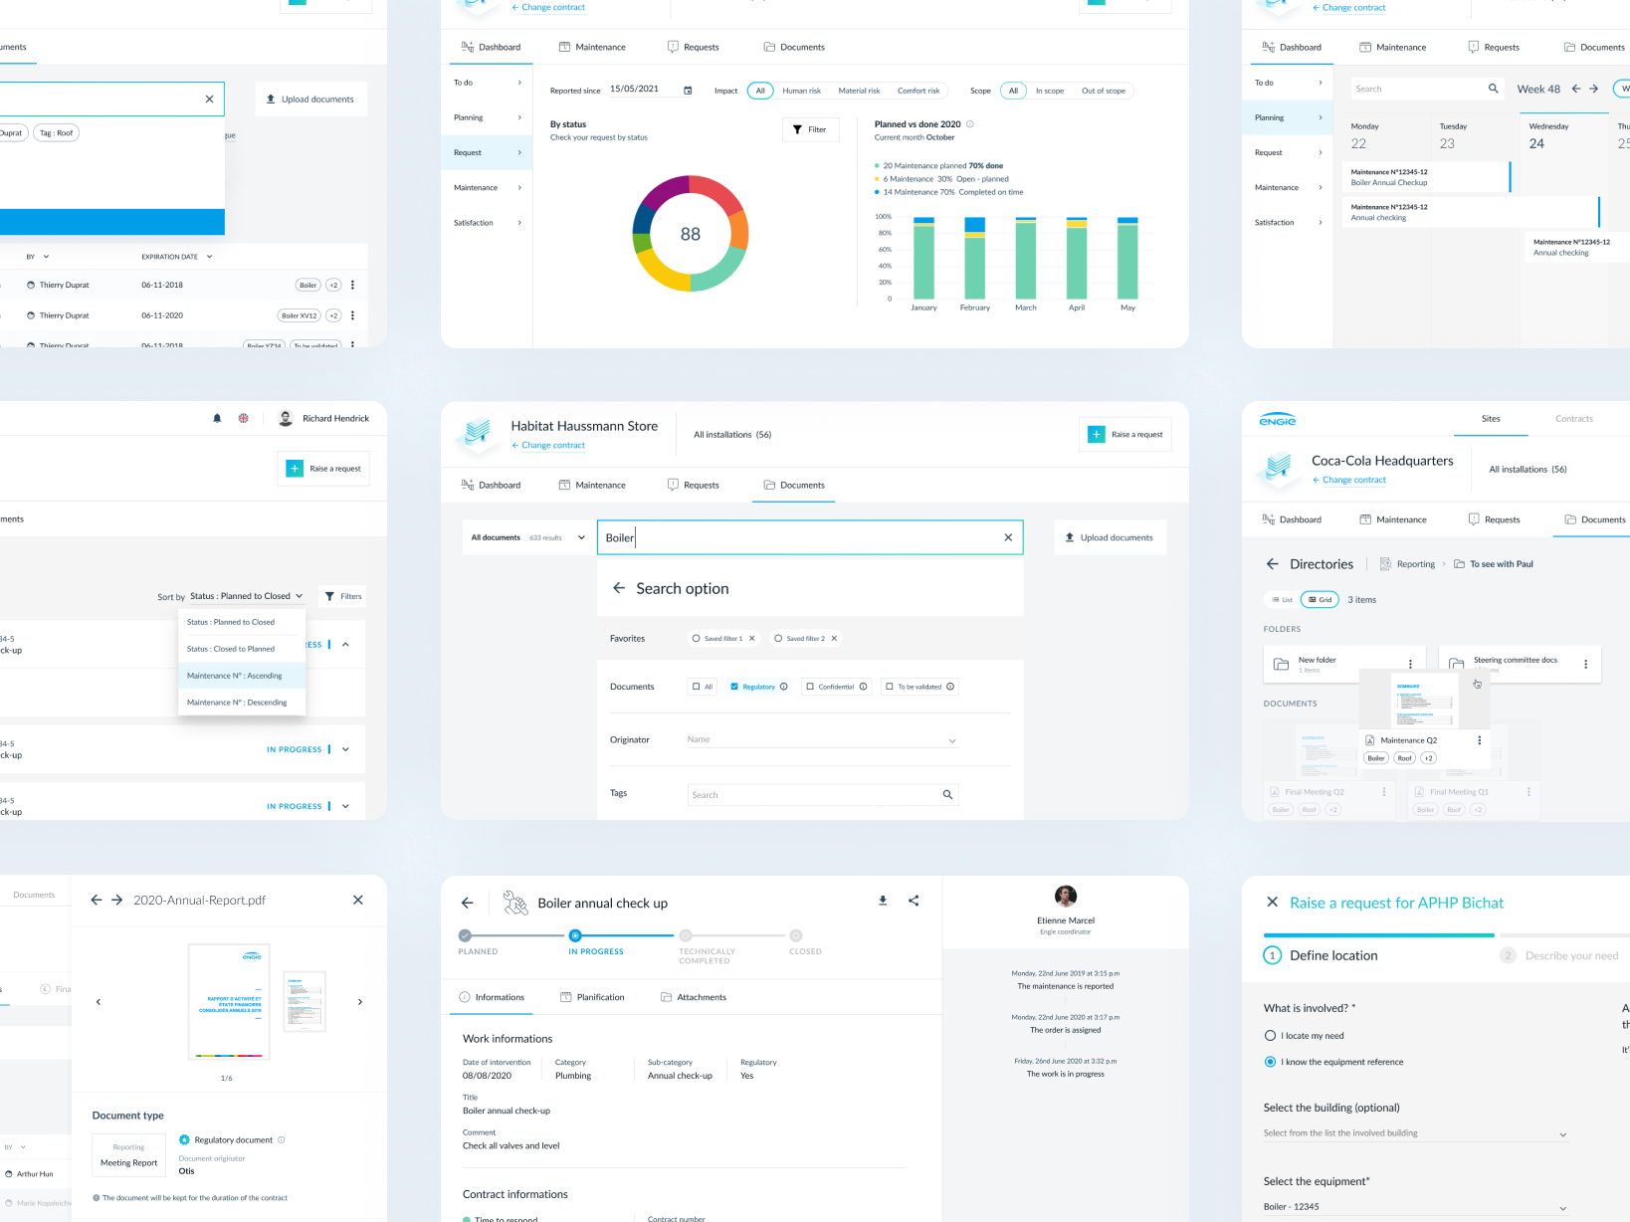The width and height of the screenshot is (1630, 1222).
Task: Go to the next week from Week 48
Action: click(x=1593, y=89)
